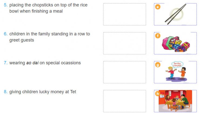Click the blue question number 7

point(5,63)
